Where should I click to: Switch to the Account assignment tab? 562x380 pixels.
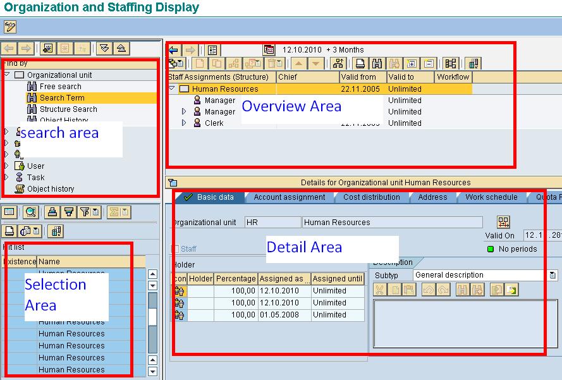pyautogui.click(x=288, y=197)
